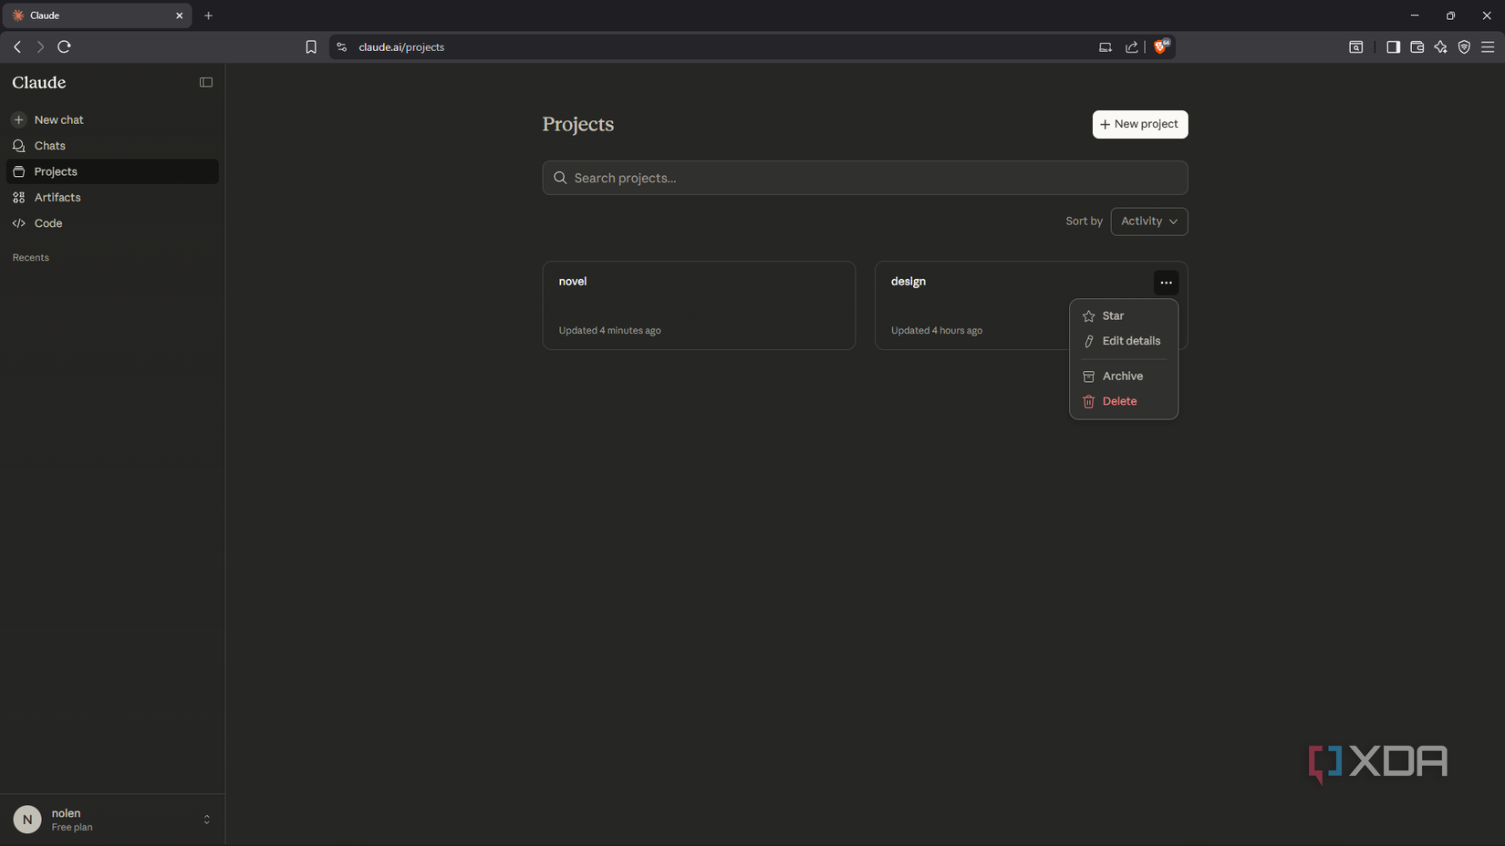The width and height of the screenshot is (1505, 846).
Task: Open the Brave Shields lion icon
Action: 1161,46
